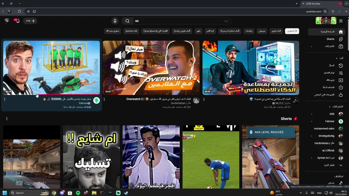The image size is (349, 196).
Task: Select the 'موسيقى' filter chip
Action: point(262,31)
